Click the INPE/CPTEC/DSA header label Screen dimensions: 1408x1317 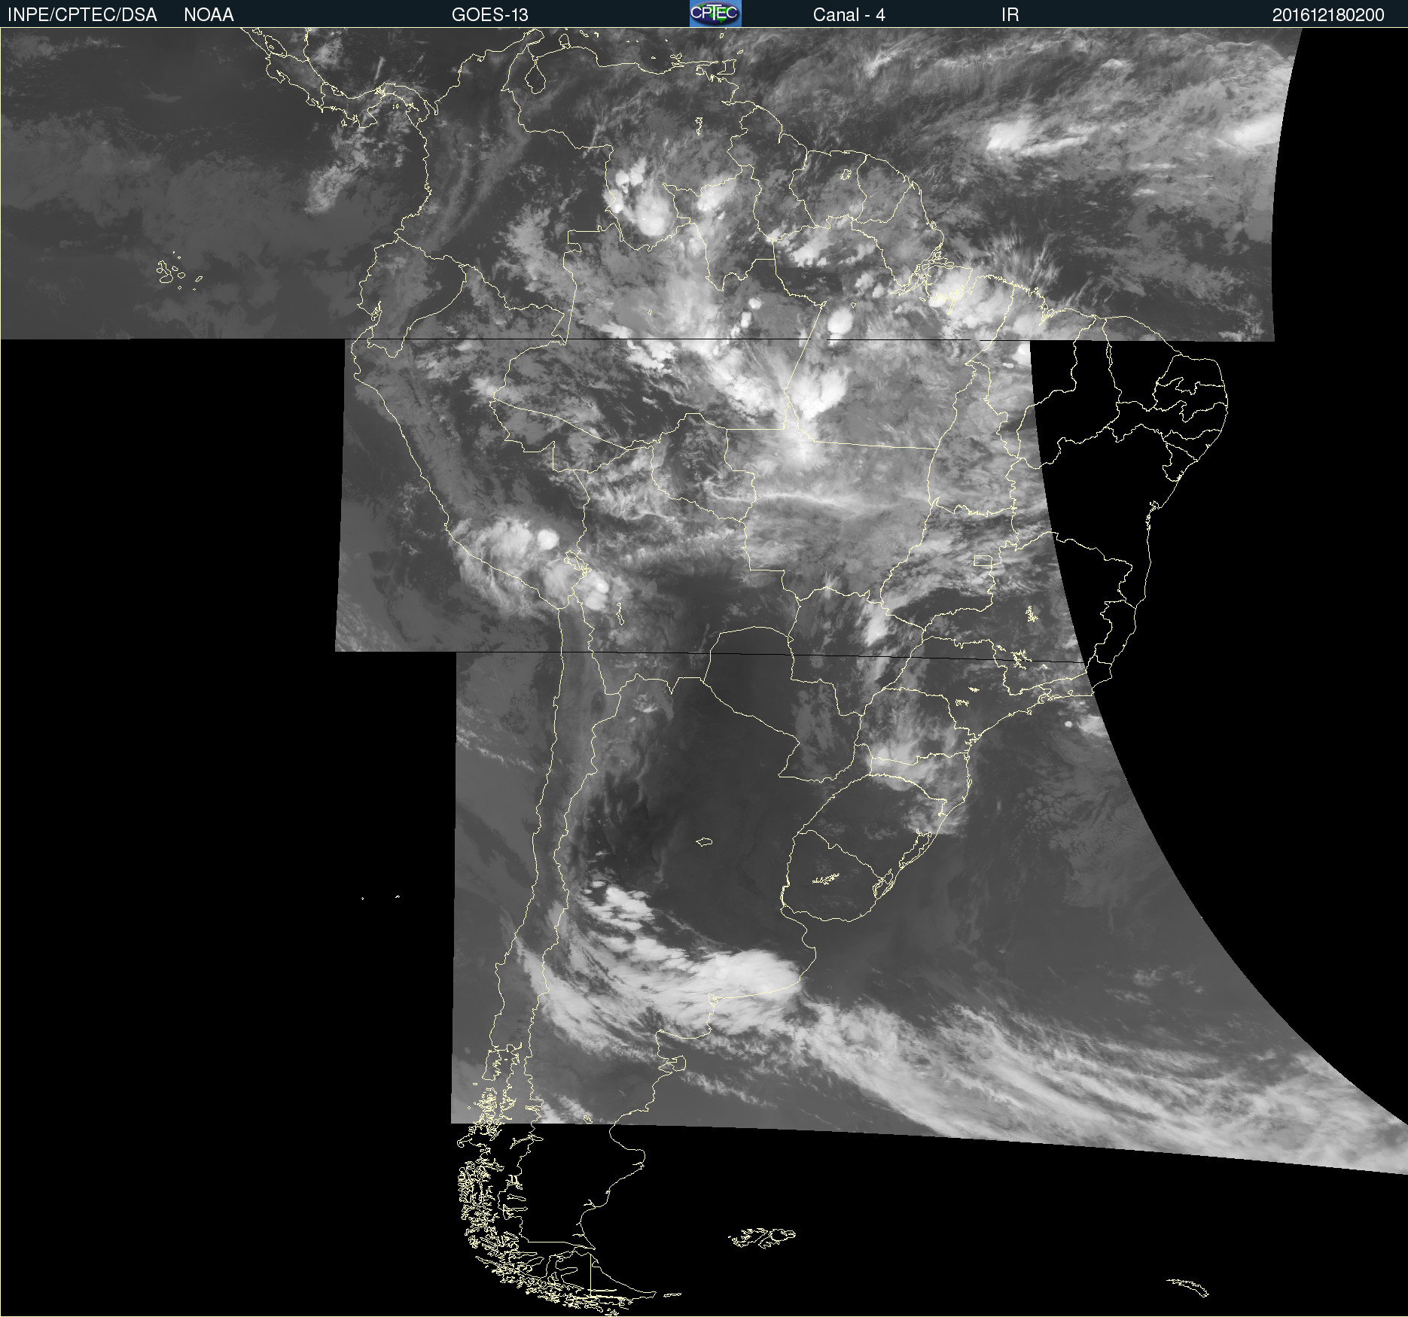[x=82, y=15]
